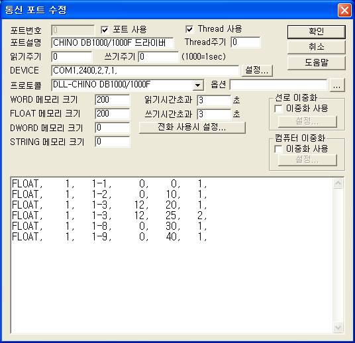Click the ellipsis button next to 옵션
The image size is (355, 343).
point(337,85)
